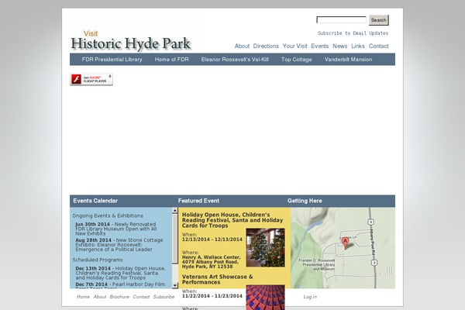This screenshot has height=310, width=465.
Task: Click Scheduled Programs heading
Action: [x=98, y=260]
